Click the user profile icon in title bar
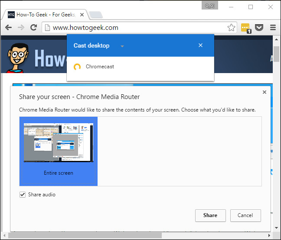Screen dimensions: 281x240 point(210,6)
